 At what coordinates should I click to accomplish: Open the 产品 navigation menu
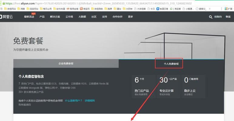pos(42,17)
